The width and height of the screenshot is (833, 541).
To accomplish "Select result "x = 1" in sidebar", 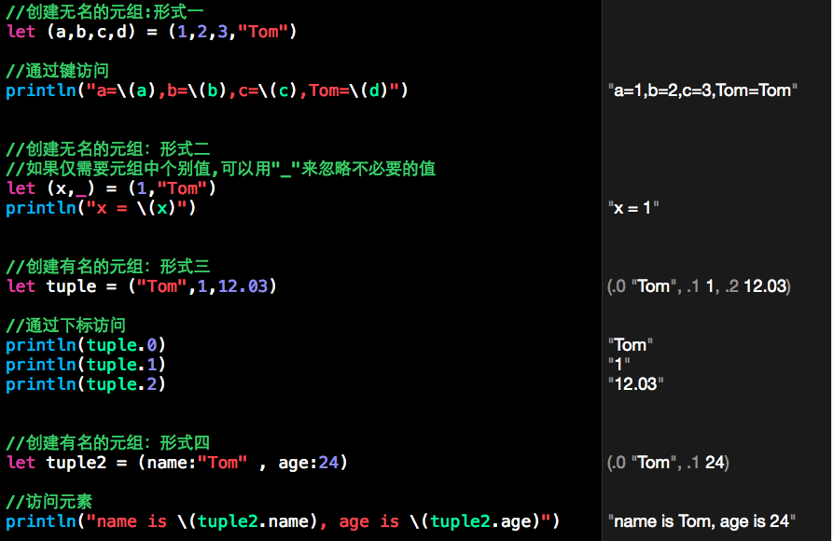I will 633,208.
